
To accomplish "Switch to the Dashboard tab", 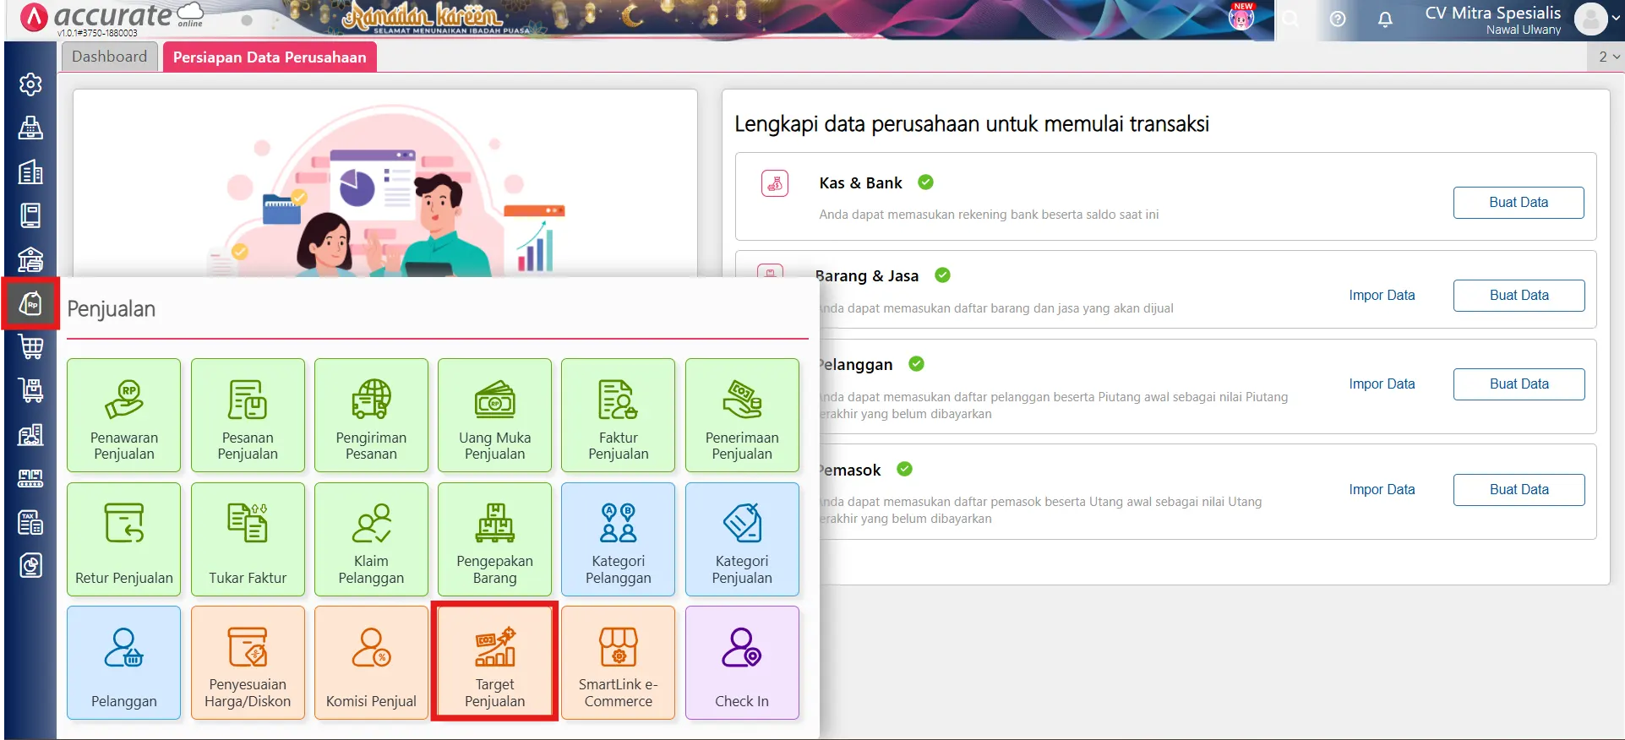I will 109,57.
